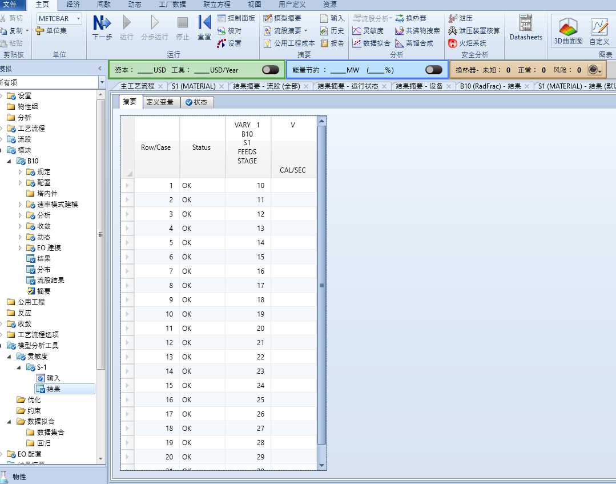Collapse the 数据拟合 tree node
The width and height of the screenshot is (616, 484).
(x=9, y=422)
